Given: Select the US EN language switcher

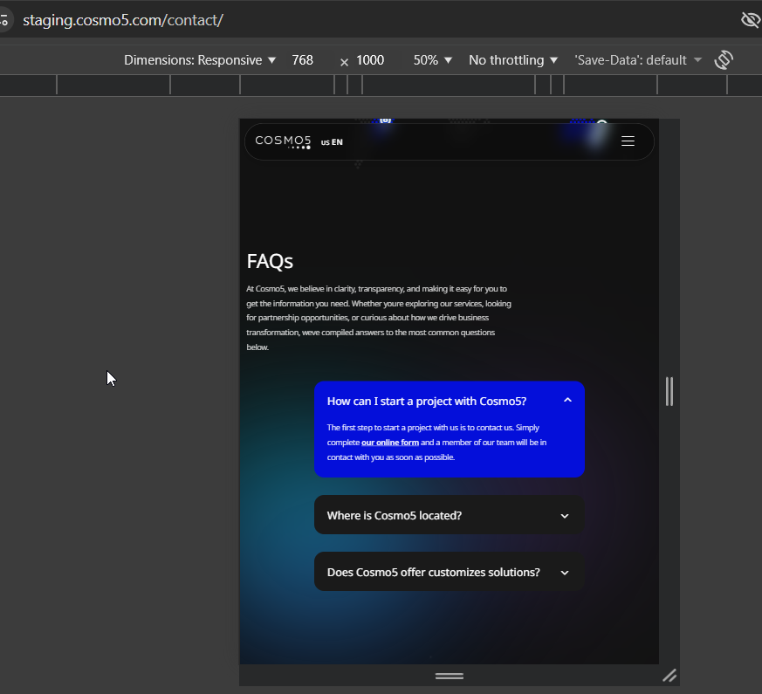Looking at the screenshot, I should point(332,142).
